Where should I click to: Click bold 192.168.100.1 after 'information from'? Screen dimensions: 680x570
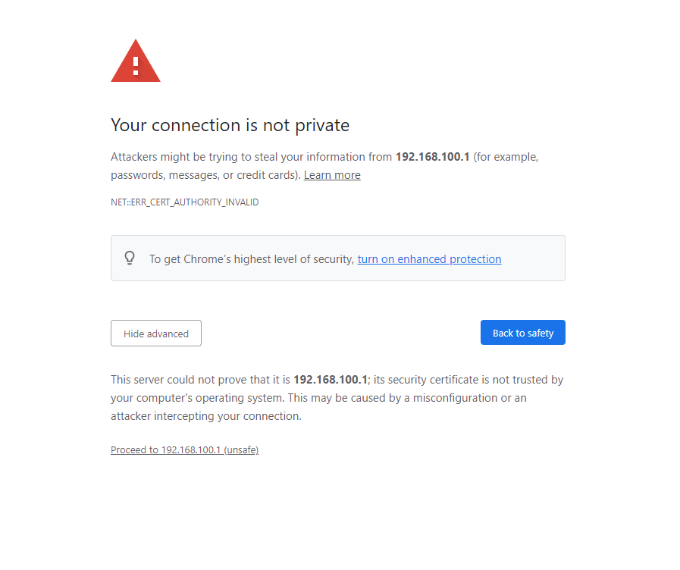(433, 157)
